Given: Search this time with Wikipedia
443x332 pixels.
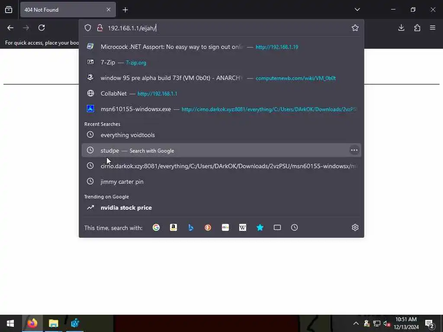Looking at the screenshot, I should (242, 227).
